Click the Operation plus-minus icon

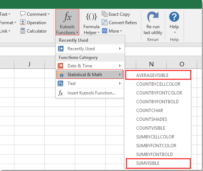(x=23, y=22)
